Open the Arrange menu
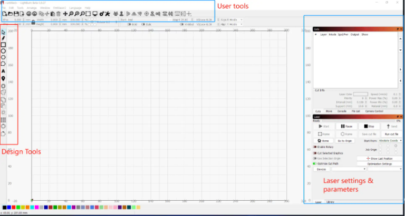The image size is (405, 216). (32, 8)
